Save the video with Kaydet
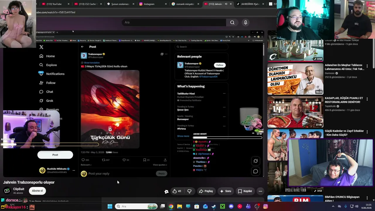This screenshot has width=375, height=211. (x=245, y=191)
